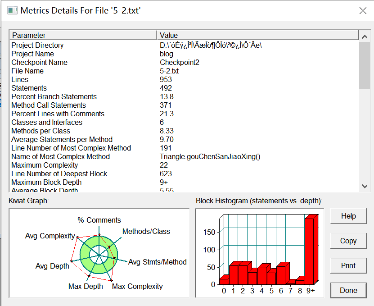
Task: Click the Method Call value 371
Action: [166, 105]
